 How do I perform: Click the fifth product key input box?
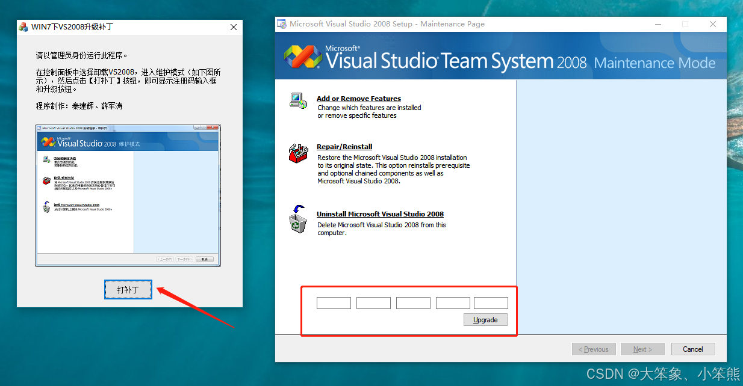(491, 303)
